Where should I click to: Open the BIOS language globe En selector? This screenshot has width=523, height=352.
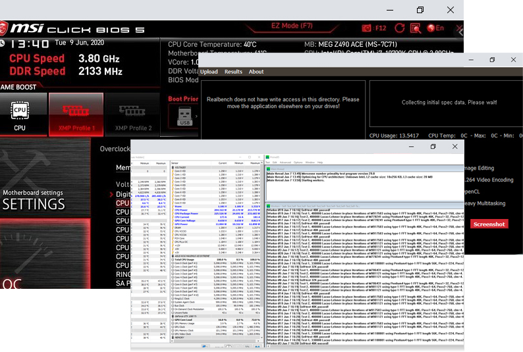pos(435,28)
